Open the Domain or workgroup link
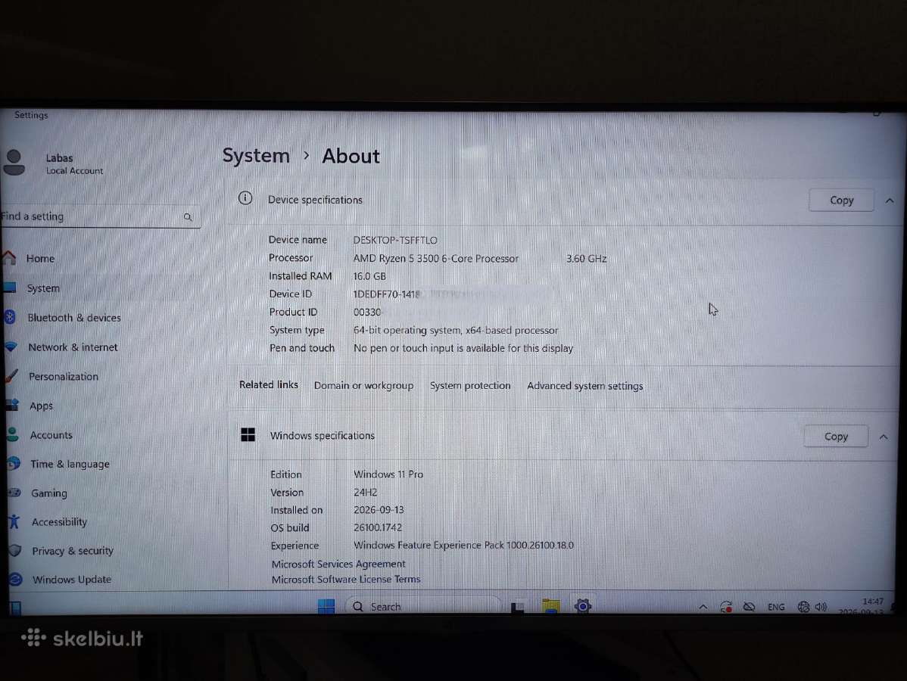Screen dimensions: 907x681 (363, 386)
